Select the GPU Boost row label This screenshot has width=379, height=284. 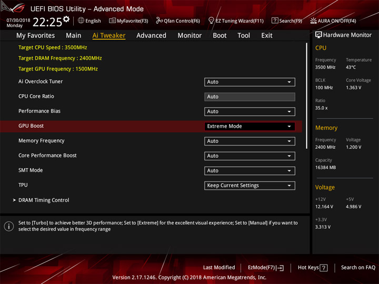[x=31, y=126]
